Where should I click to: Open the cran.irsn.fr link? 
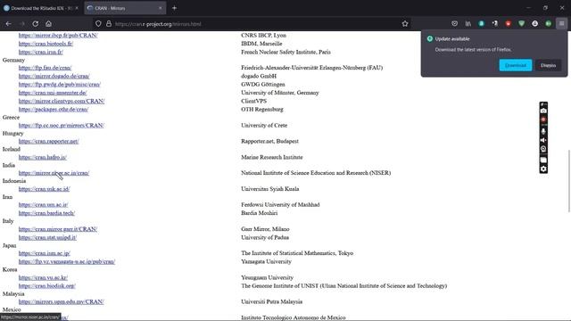click(41, 52)
